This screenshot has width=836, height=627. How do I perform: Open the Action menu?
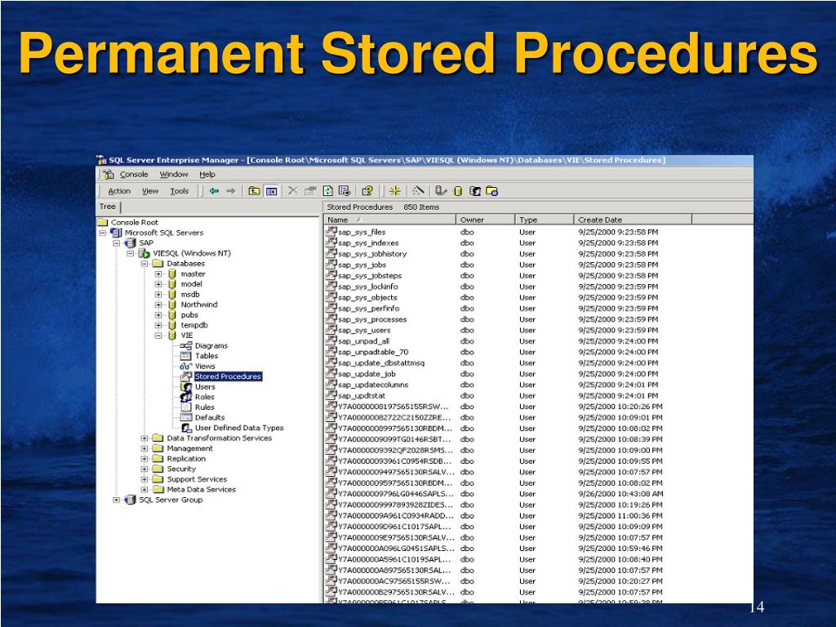[x=119, y=191]
